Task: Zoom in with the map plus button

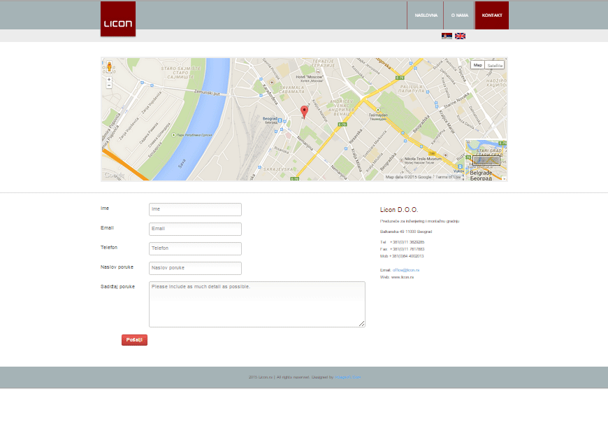Action: 109,80
